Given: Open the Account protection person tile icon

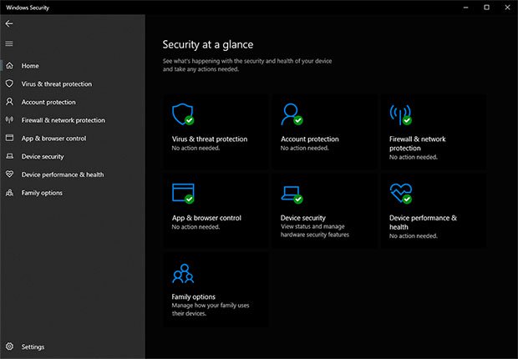Looking at the screenshot, I should (x=292, y=114).
